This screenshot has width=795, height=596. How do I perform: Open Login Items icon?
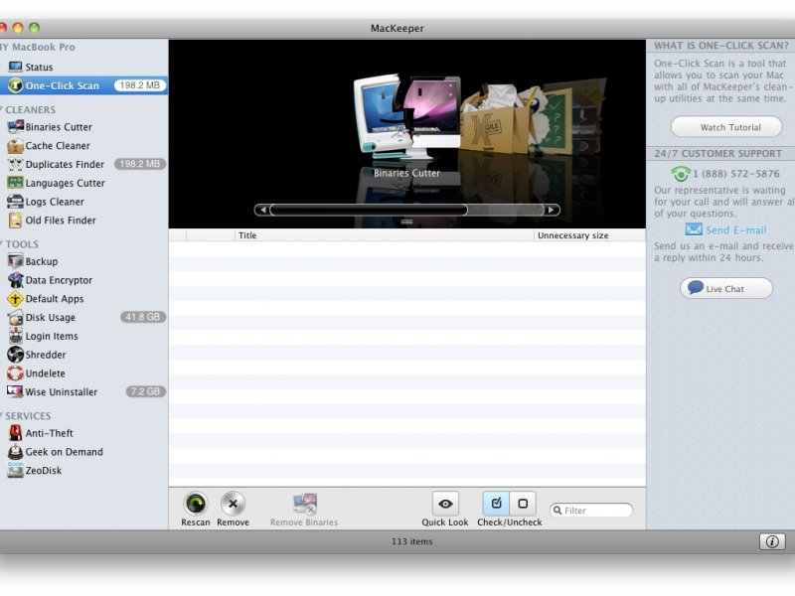pyautogui.click(x=15, y=336)
